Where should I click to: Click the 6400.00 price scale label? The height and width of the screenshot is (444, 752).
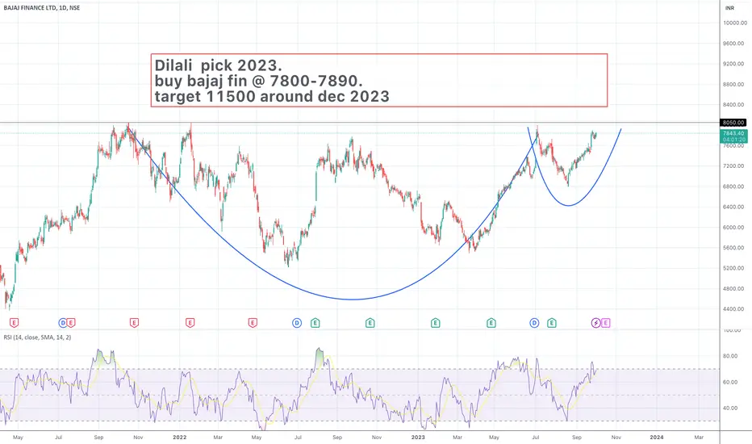click(x=733, y=207)
